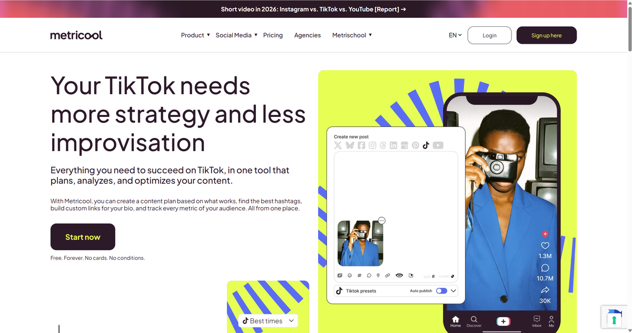
Task: Toggle the Auto publish switch
Action: click(441, 291)
